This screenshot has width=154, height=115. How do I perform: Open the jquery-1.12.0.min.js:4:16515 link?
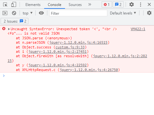point(78,42)
